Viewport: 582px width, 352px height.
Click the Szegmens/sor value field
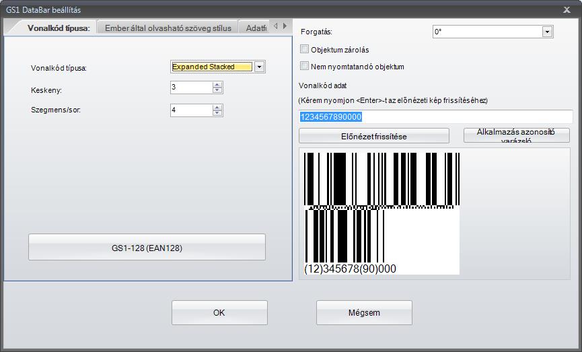tap(192, 110)
